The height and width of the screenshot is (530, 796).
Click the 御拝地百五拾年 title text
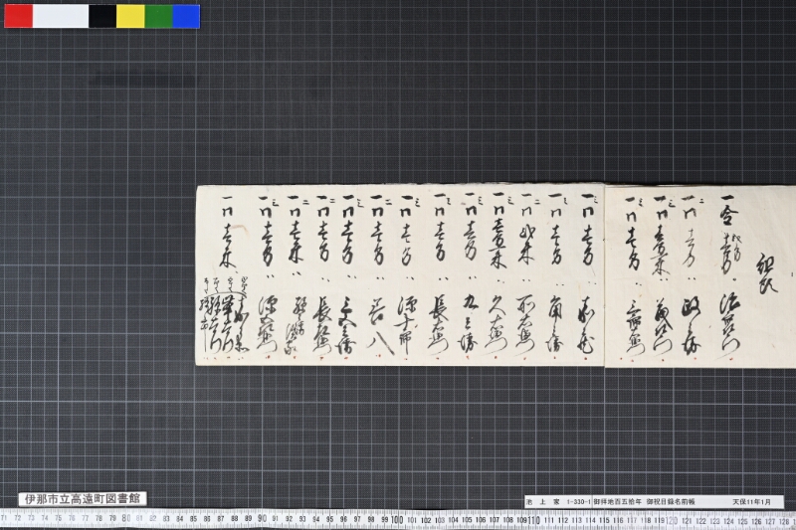617,501
